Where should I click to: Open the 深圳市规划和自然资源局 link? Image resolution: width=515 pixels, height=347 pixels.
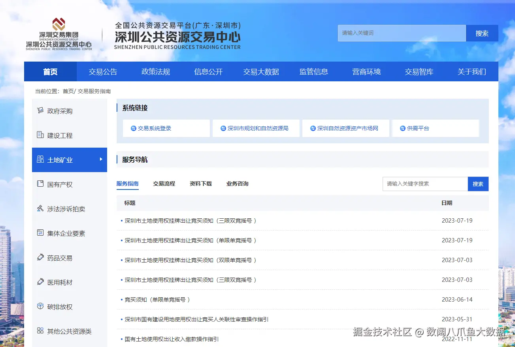[x=256, y=128]
